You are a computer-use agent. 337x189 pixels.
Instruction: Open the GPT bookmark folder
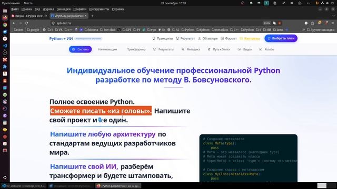(127, 30)
